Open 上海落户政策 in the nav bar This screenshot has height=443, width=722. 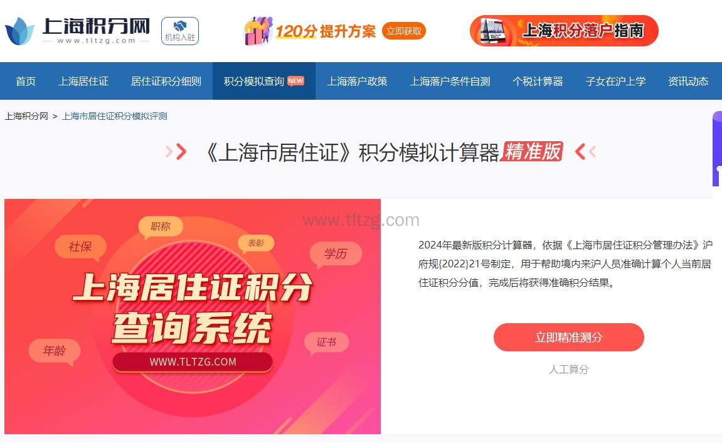(x=358, y=81)
